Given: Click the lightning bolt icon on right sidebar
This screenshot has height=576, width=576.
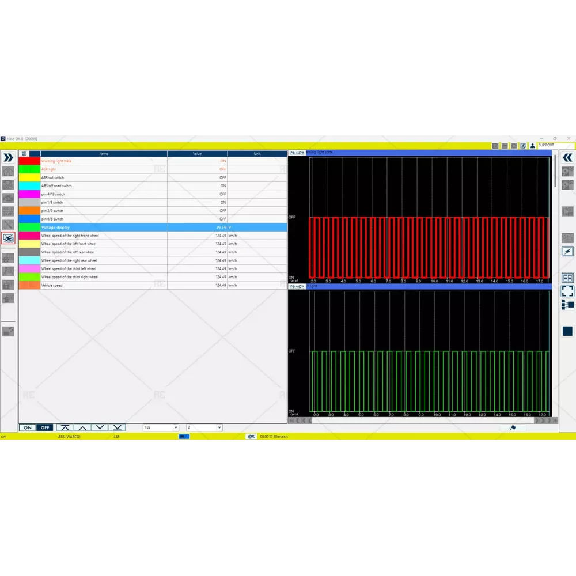Looking at the screenshot, I should [567, 252].
